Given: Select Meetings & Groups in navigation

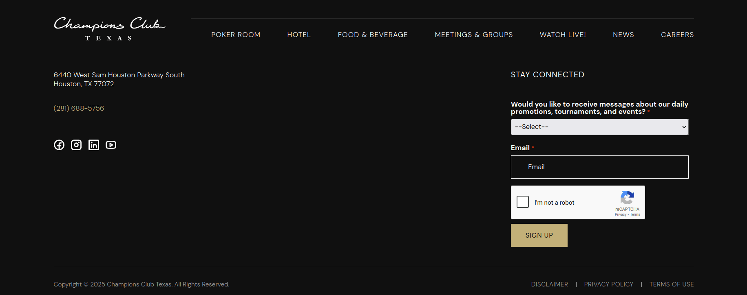Looking at the screenshot, I should pyautogui.click(x=474, y=35).
